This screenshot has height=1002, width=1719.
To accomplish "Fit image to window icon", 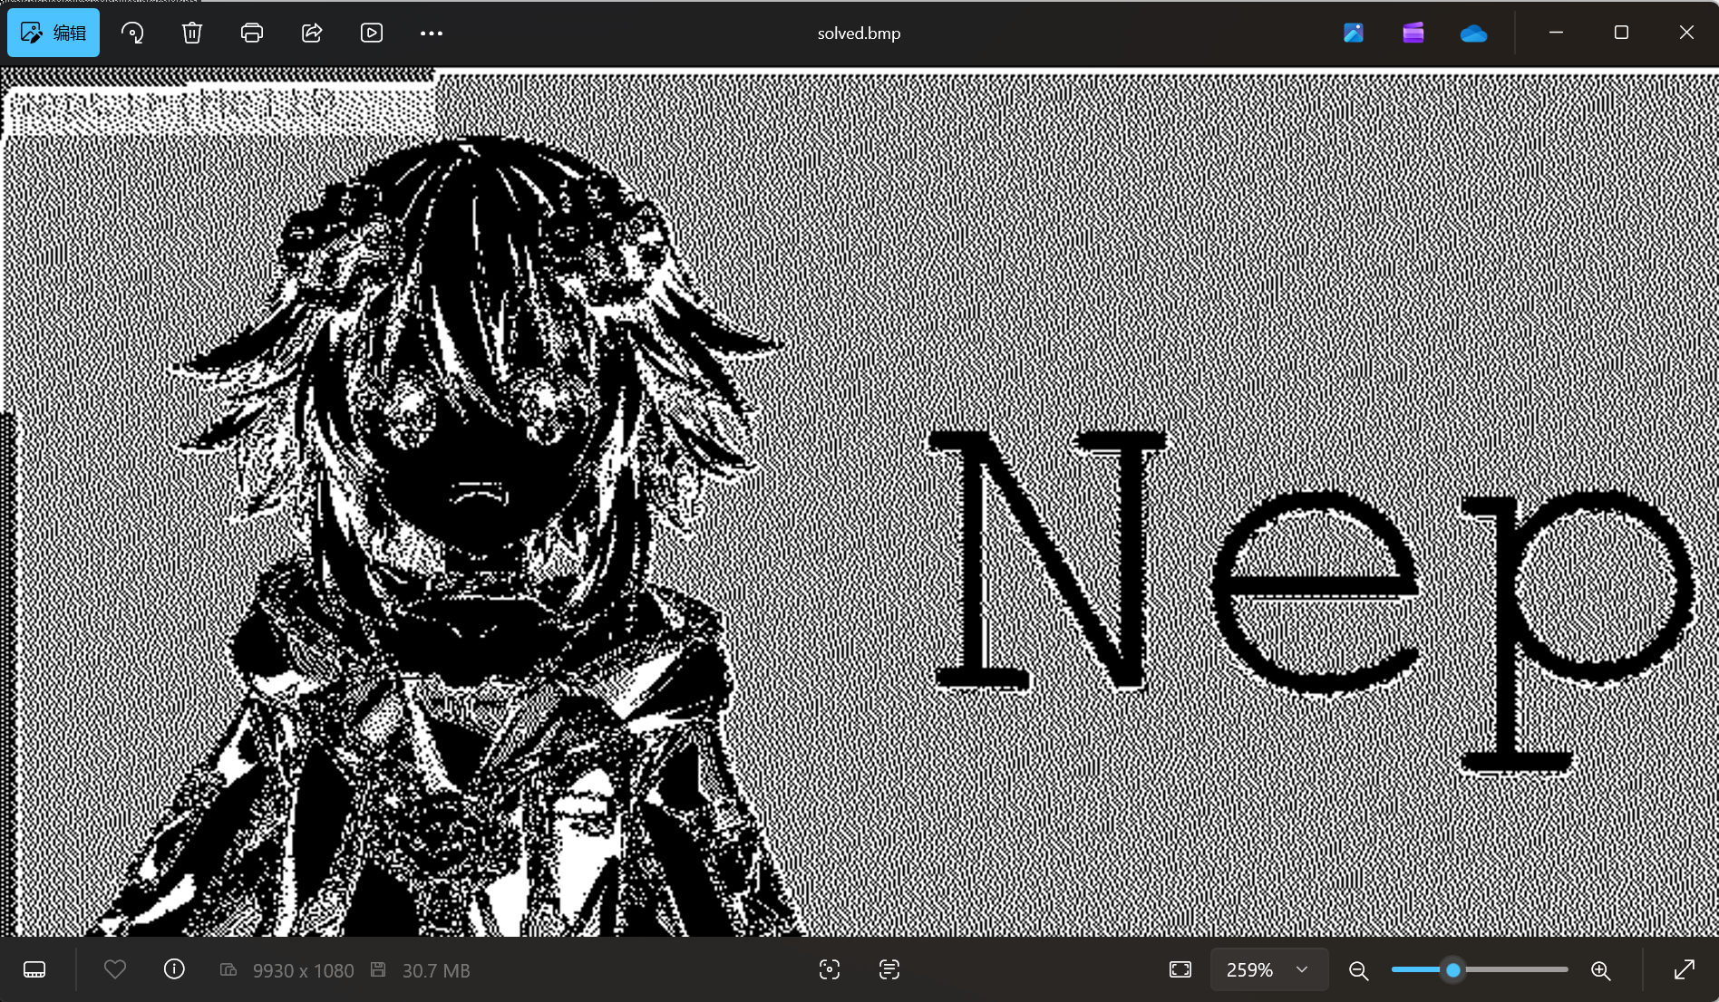I will pos(1180,969).
